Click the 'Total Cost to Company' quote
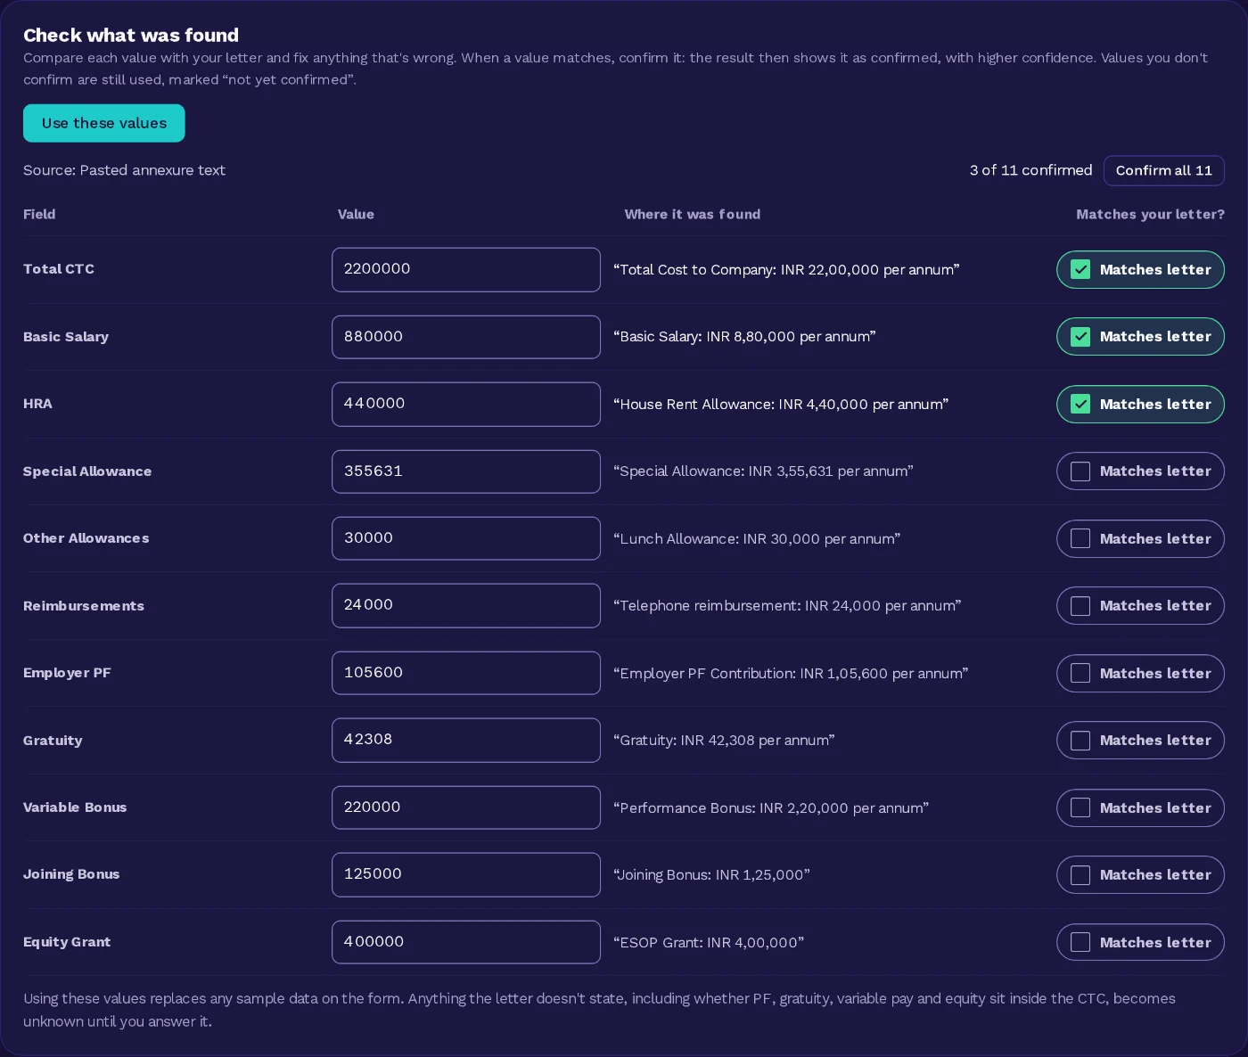 (x=786, y=269)
